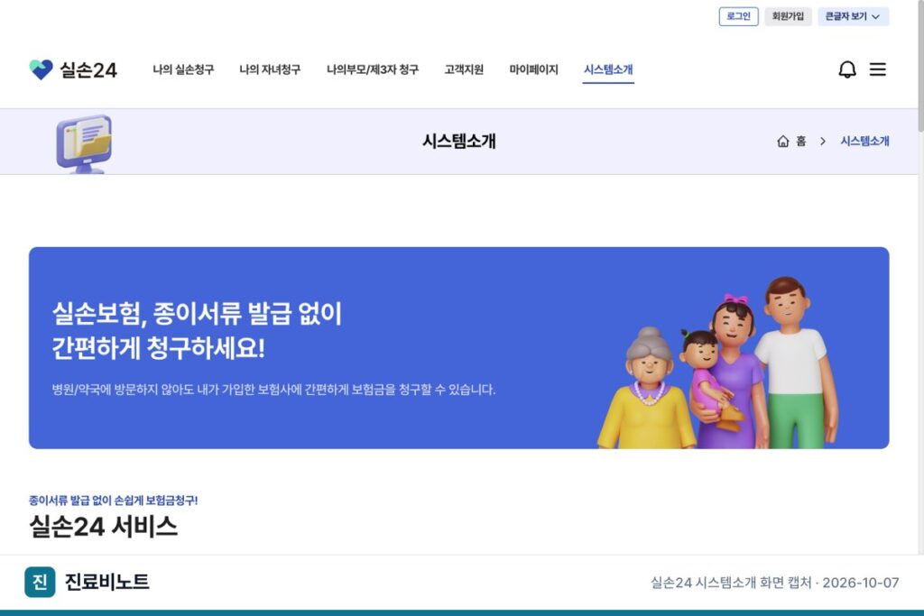Click the caption 실손24 시스템소개 화면 캡처

[731, 583]
